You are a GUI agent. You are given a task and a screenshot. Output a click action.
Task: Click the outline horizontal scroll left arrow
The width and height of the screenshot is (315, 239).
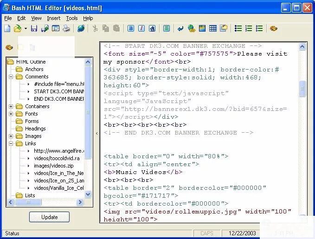[x=11, y=202]
